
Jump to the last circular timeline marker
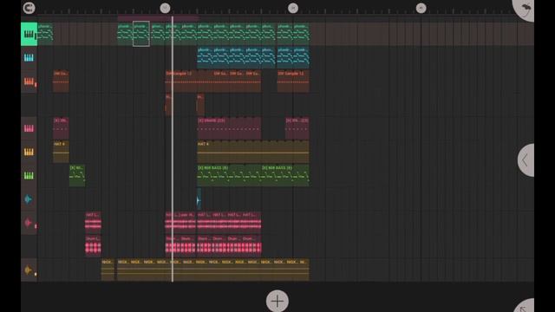(421, 8)
